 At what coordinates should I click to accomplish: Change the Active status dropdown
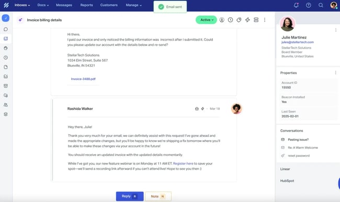pos(206,20)
